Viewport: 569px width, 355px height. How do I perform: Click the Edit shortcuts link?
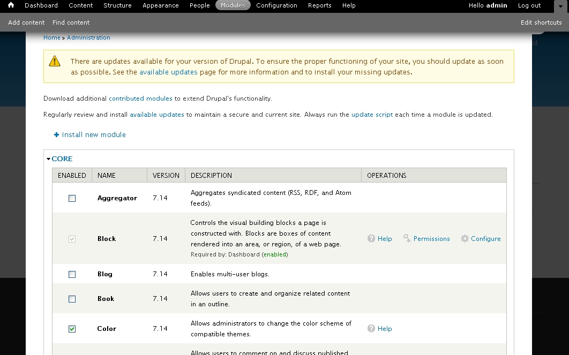point(541,22)
